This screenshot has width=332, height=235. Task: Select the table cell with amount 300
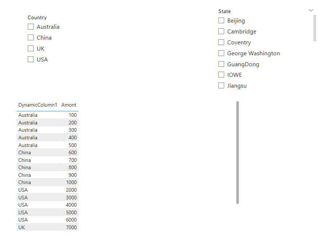click(x=73, y=130)
